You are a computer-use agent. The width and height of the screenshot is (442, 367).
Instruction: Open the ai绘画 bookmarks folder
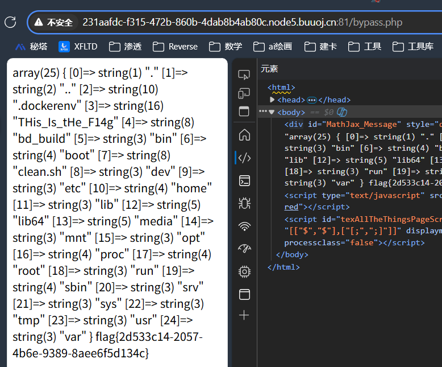273,47
